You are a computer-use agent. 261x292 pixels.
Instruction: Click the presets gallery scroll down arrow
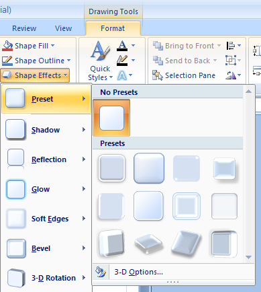point(248,257)
